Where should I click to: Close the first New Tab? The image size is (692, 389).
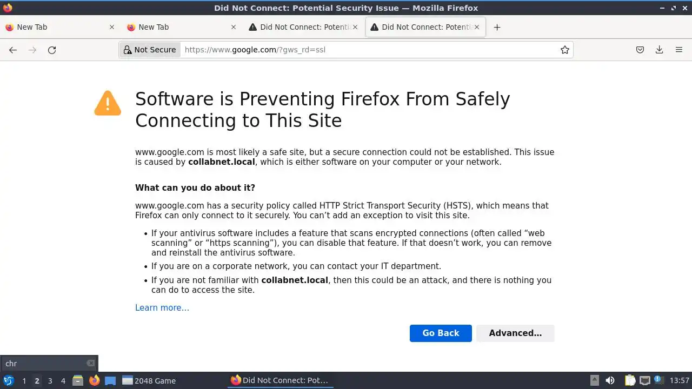(112, 27)
